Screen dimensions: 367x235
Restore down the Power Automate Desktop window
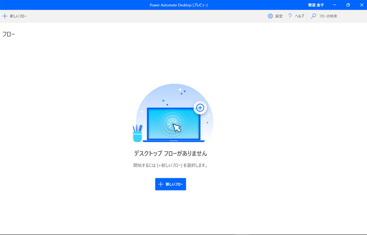(x=348, y=5)
